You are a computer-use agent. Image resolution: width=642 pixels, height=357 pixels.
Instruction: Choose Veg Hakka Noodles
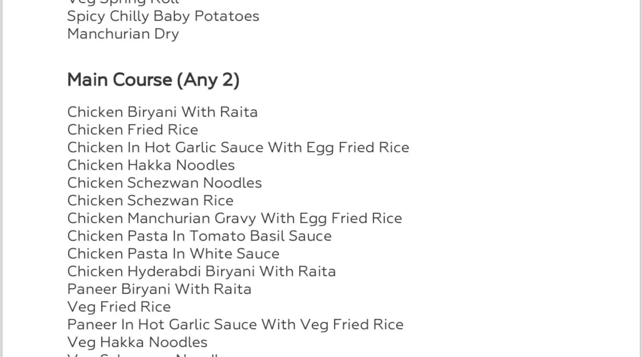[x=137, y=342]
